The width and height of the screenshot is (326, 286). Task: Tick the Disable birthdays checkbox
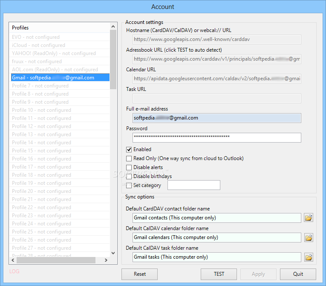coord(129,176)
